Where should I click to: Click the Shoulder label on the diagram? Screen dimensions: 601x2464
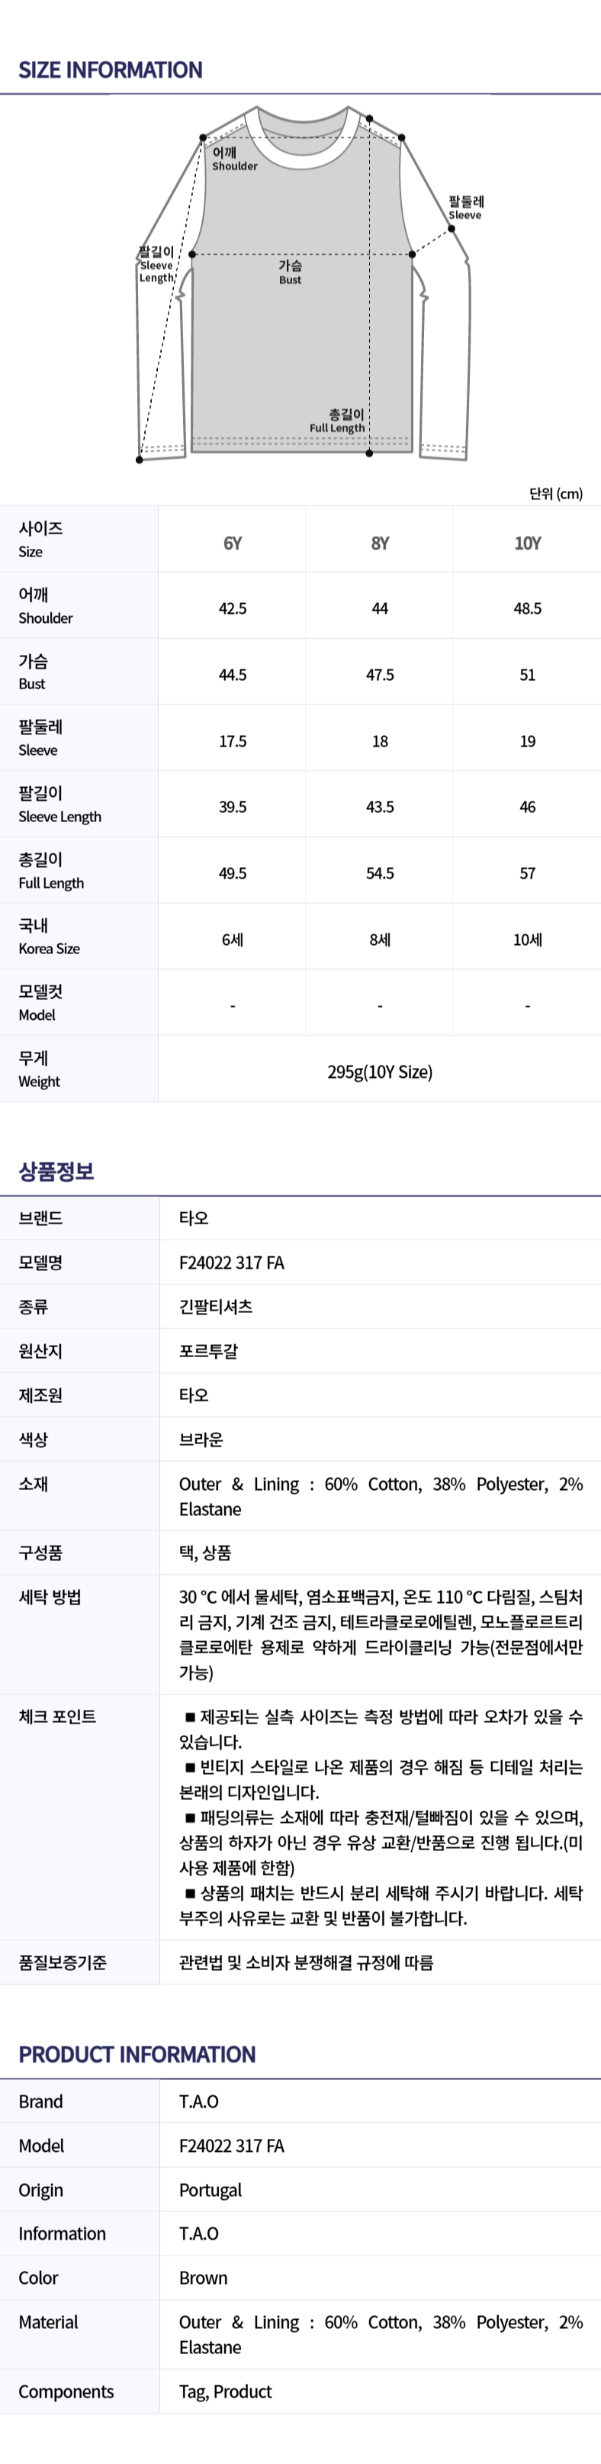coord(234,159)
